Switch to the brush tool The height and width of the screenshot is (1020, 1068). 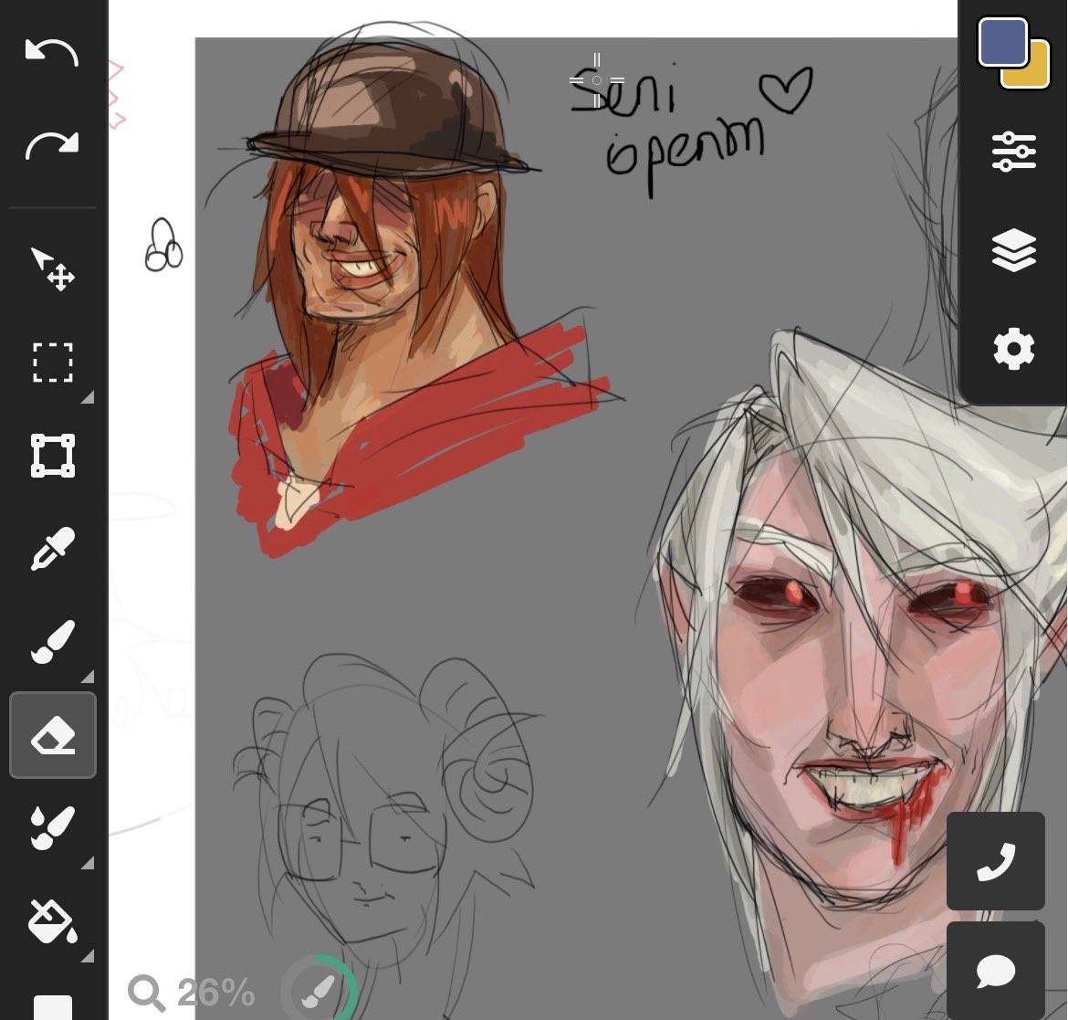(52, 639)
